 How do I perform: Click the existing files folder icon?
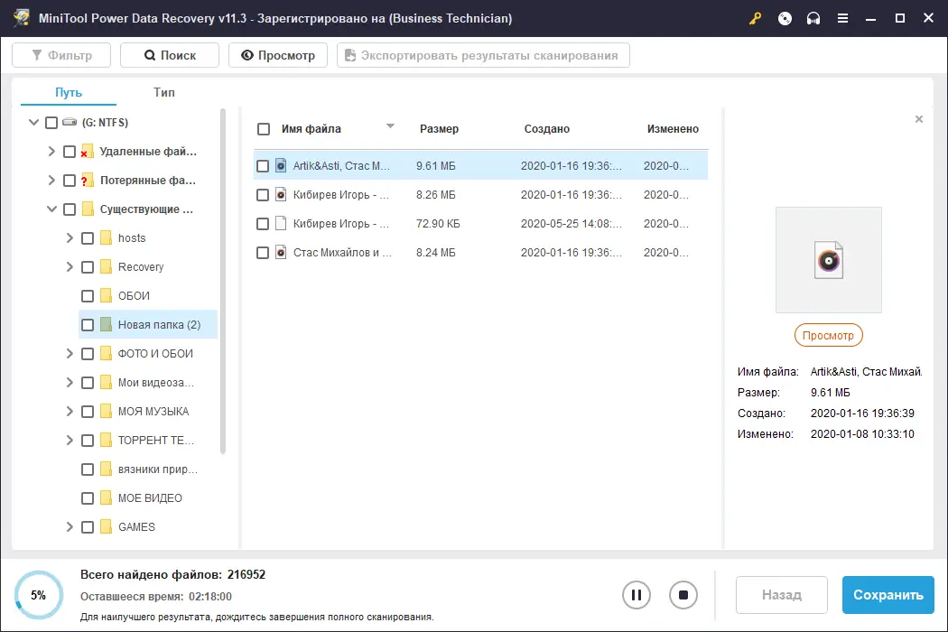pos(88,209)
